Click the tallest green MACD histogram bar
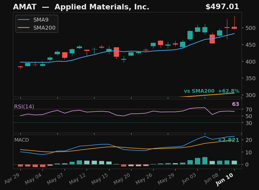 point(205,161)
